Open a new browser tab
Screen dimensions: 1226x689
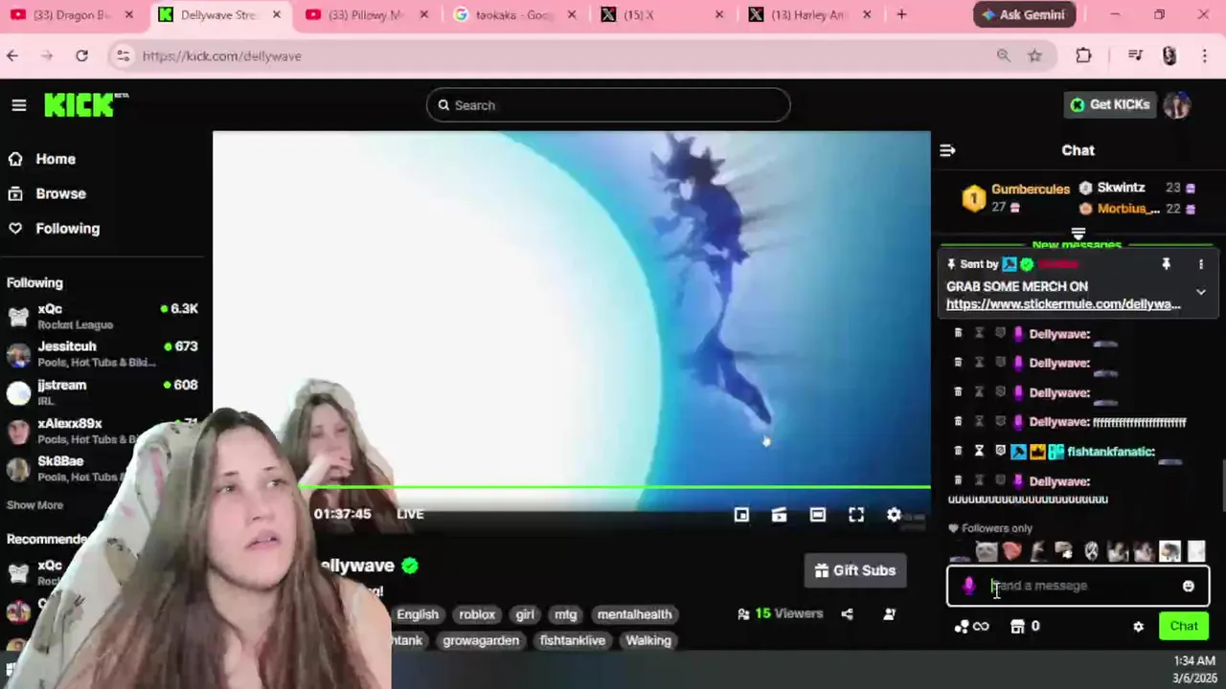[901, 15]
